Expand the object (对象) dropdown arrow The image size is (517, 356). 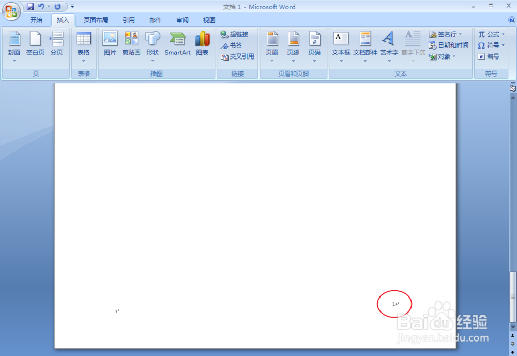[x=454, y=56]
